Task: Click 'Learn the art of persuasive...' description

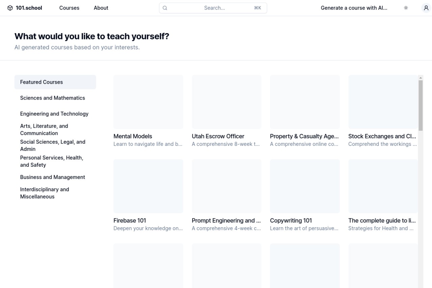Action: click(x=304, y=229)
